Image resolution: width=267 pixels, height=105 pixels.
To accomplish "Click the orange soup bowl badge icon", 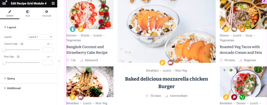I will point(242,29).
